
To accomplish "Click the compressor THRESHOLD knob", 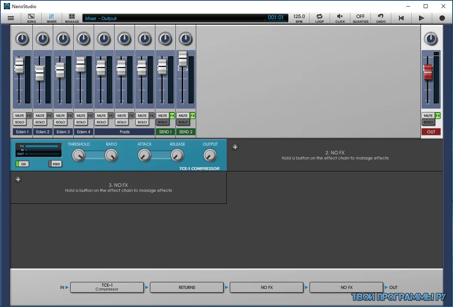I will tap(79, 155).
